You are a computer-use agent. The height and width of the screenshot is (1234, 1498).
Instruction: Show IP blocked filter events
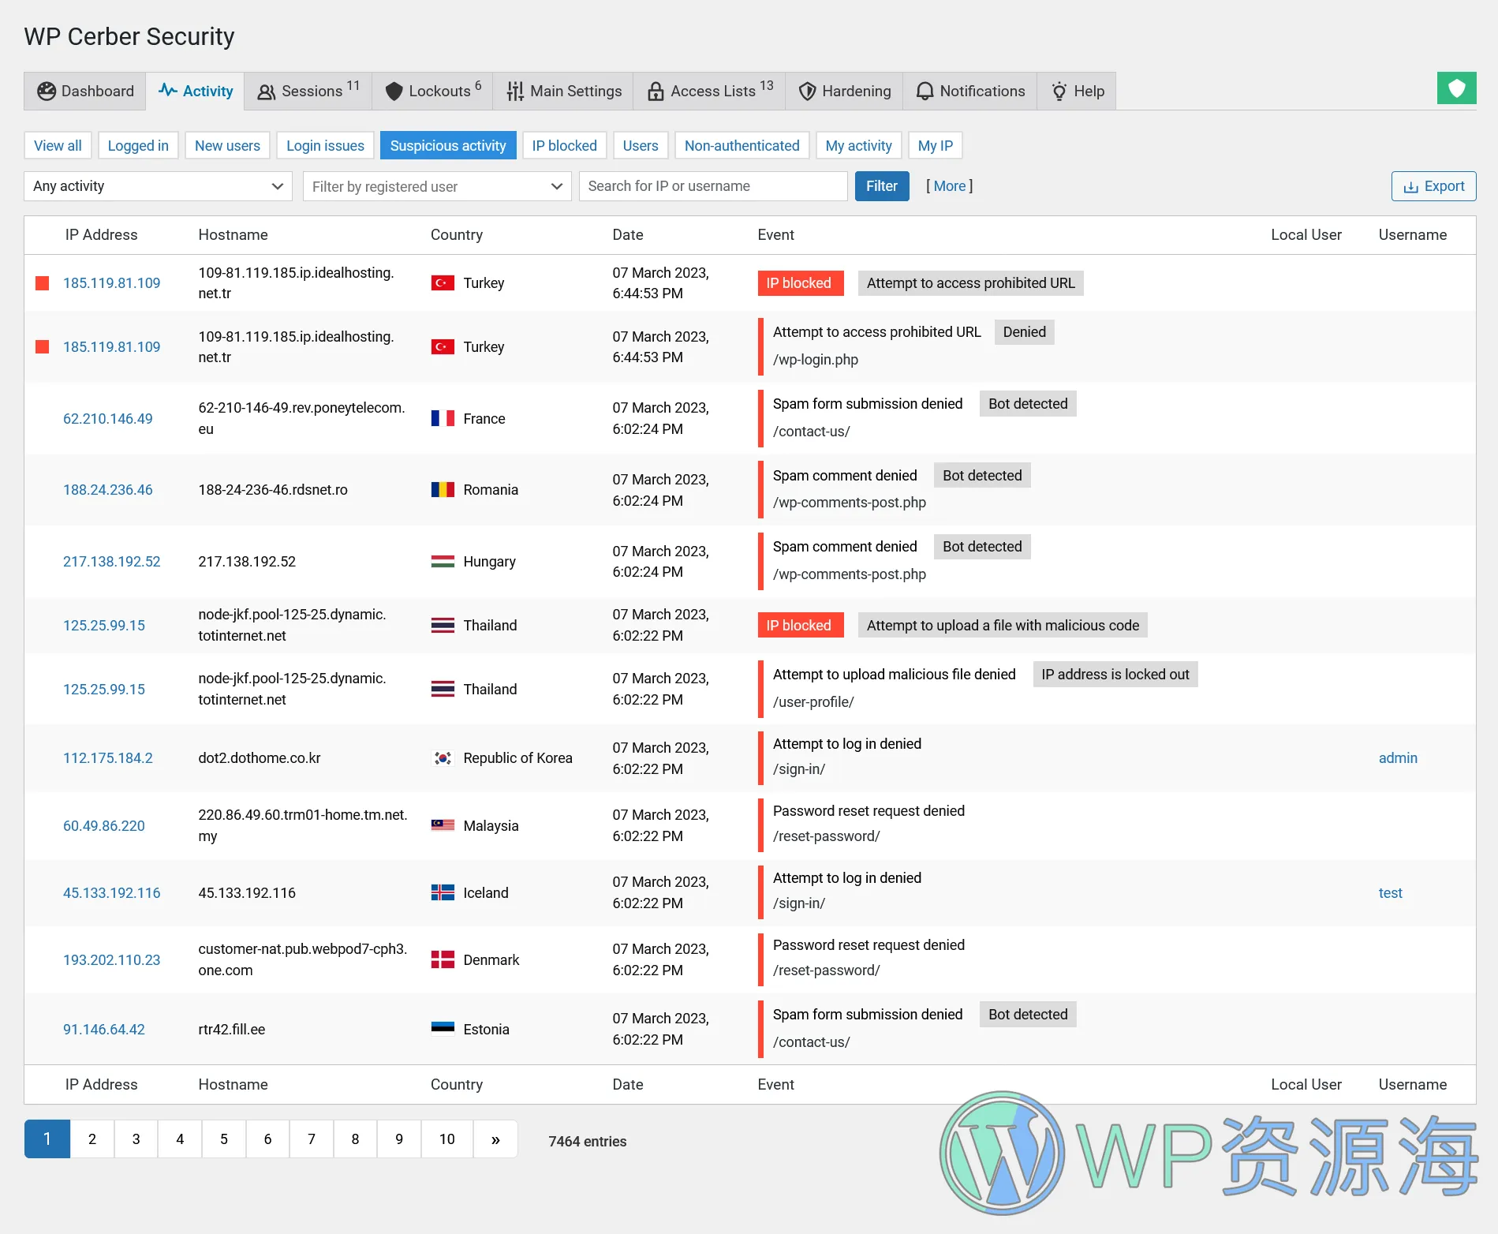coord(564,145)
